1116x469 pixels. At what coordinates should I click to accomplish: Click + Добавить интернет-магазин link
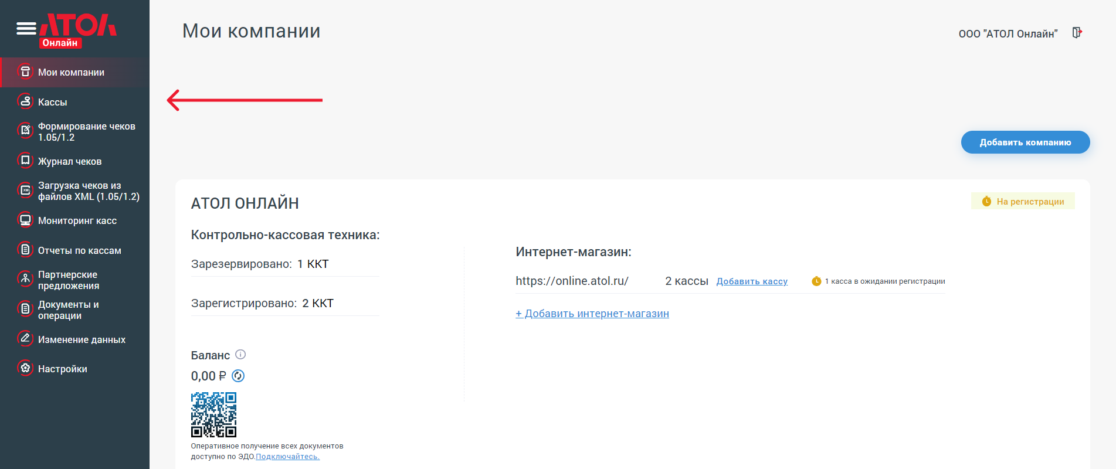(592, 314)
